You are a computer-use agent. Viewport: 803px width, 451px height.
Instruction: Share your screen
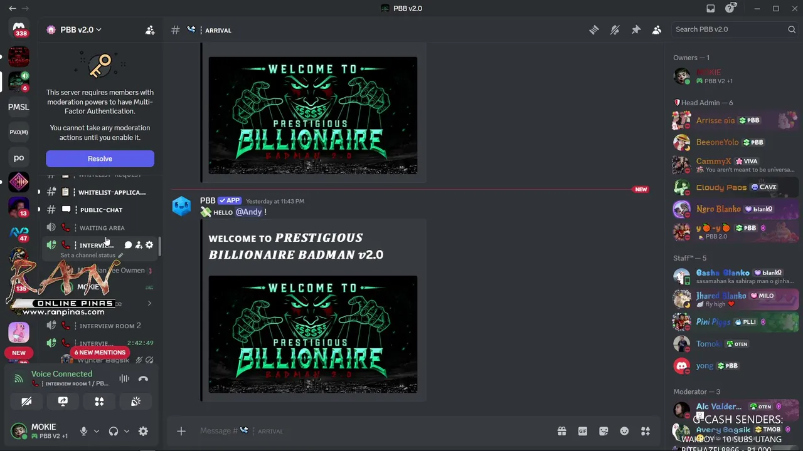(63, 402)
